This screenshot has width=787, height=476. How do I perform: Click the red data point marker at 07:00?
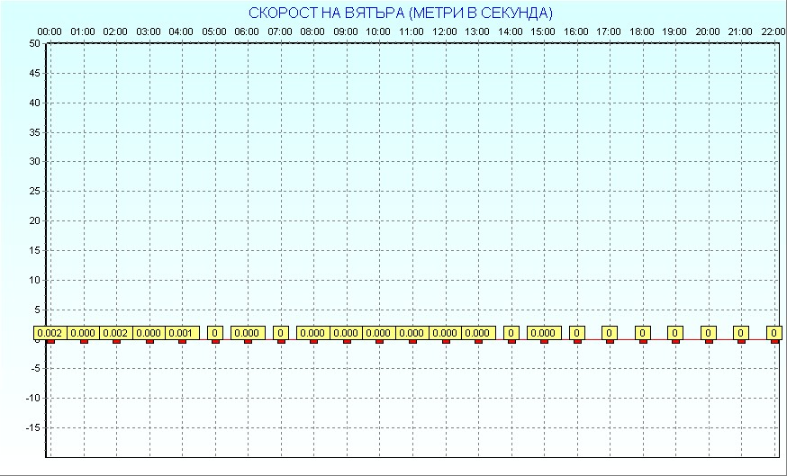coord(281,341)
